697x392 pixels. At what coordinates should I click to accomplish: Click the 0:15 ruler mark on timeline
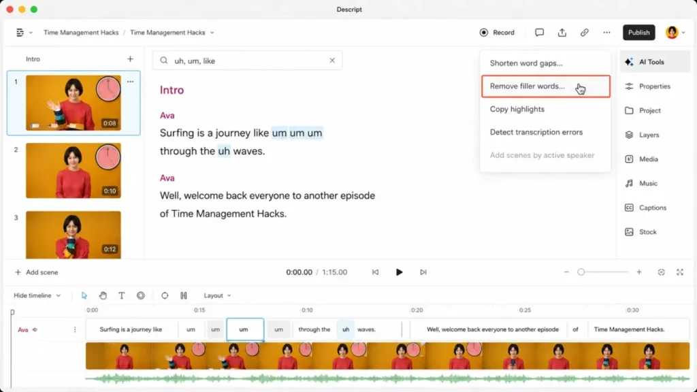click(x=199, y=310)
